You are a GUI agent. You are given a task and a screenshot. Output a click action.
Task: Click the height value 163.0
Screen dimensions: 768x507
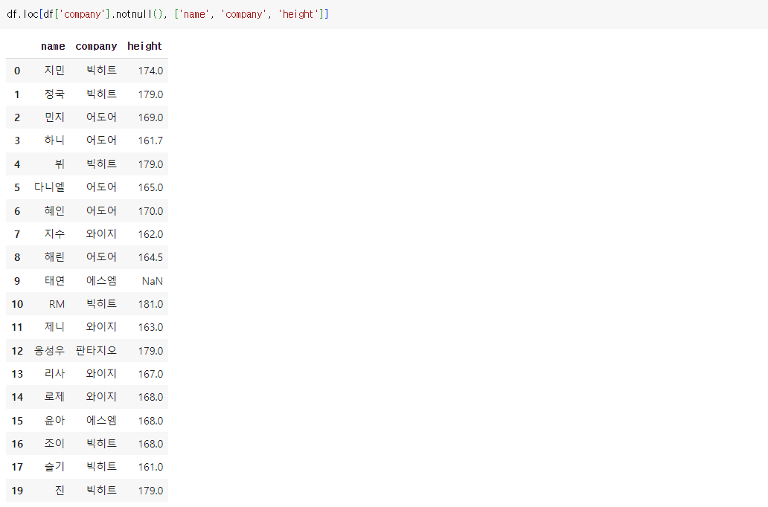(150, 327)
